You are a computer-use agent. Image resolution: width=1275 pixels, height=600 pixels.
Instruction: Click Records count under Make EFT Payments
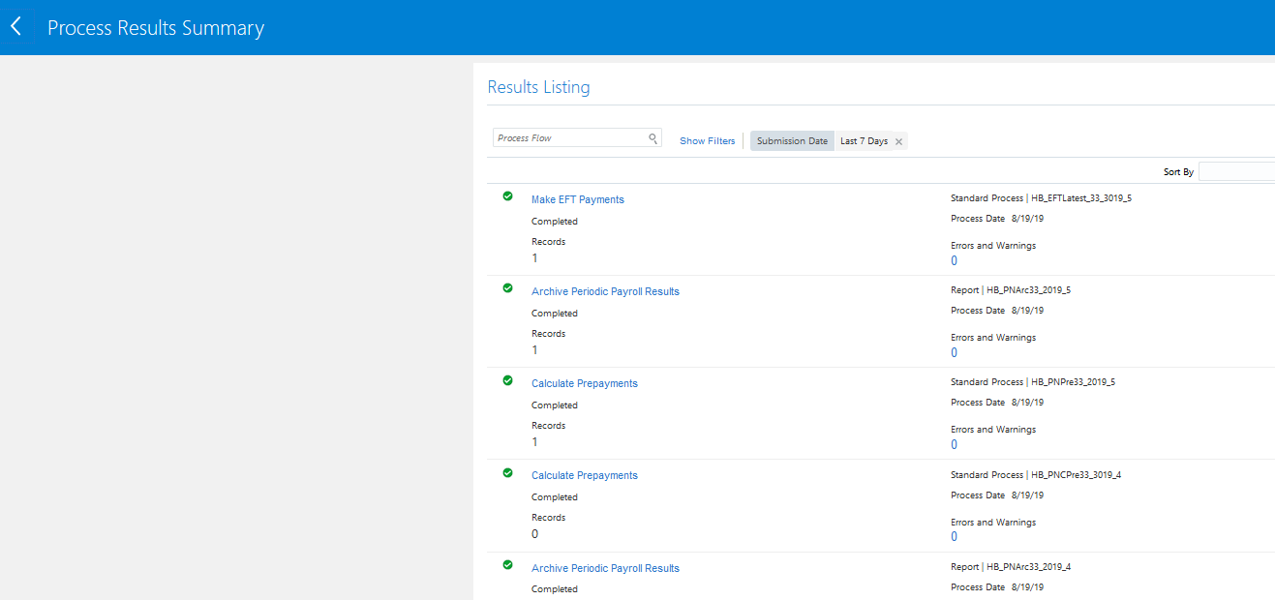pyautogui.click(x=534, y=258)
